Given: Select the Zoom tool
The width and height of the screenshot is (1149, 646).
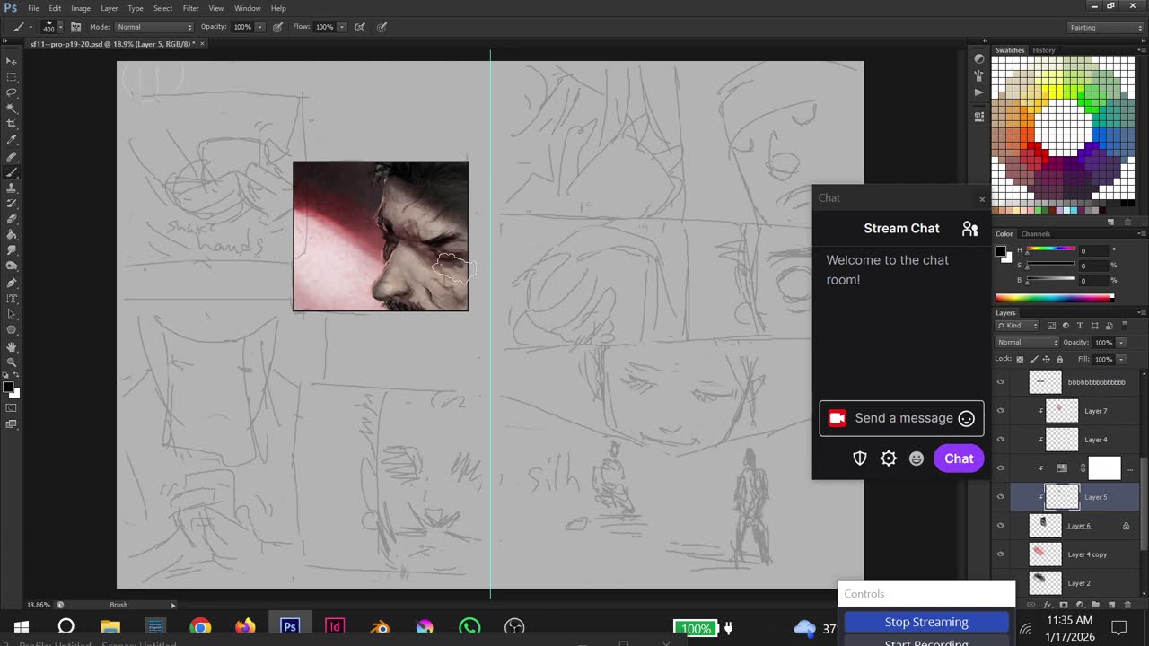Looking at the screenshot, I should coord(12,362).
